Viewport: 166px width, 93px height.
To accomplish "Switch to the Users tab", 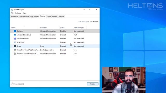I will pyautogui.click(x=49, y=17).
